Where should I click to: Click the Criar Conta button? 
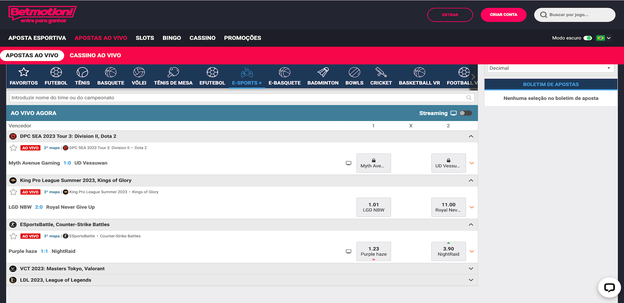503,15
